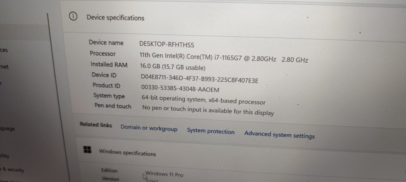Click the Edition label
The height and width of the screenshot is (182, 406).
[109, 170]
